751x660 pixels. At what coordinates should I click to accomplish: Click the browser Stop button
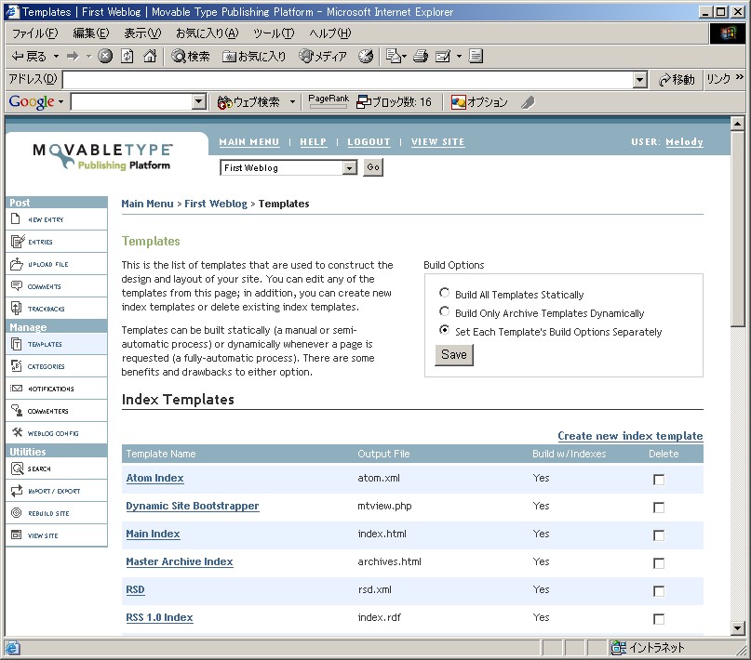point(105,56)
